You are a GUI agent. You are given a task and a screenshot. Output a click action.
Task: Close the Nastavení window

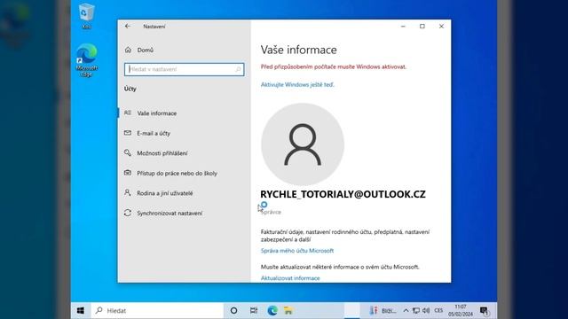(441, 26)
